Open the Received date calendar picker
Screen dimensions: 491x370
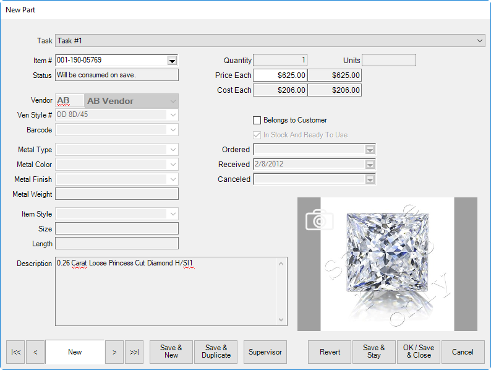370,165
